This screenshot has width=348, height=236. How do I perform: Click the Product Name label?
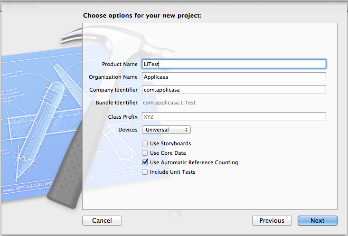tap(120, 64)
